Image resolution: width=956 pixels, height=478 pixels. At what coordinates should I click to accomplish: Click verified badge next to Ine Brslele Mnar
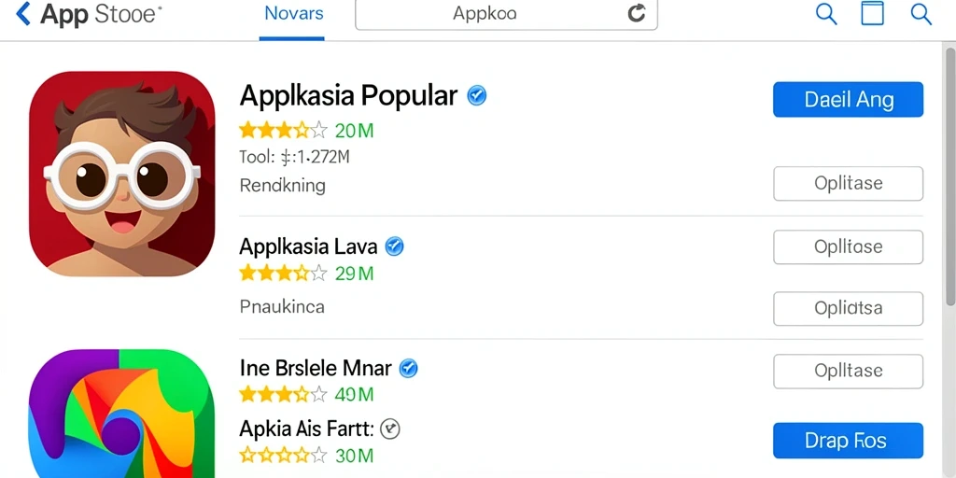point(408,368)
